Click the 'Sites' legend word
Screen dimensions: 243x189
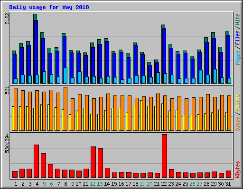[238, 124]
